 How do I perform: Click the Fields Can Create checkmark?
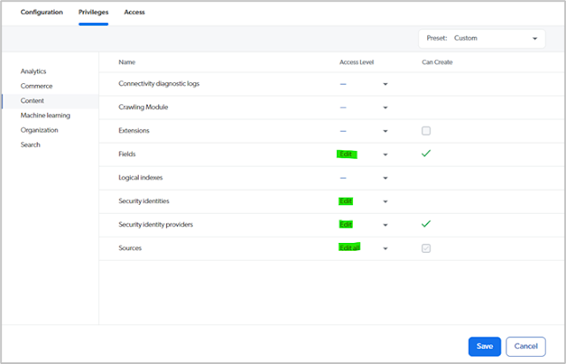coord(426,154)
